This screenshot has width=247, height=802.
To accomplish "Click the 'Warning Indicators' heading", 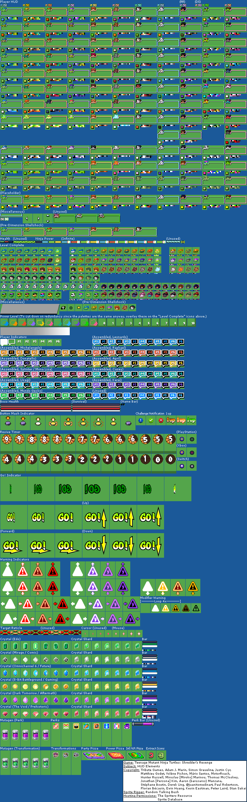I will tap(15, 560).
